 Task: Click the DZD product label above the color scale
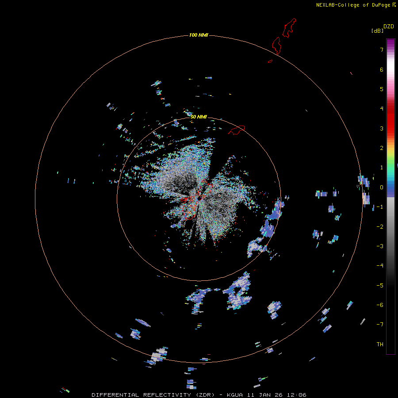click(389, 27)
